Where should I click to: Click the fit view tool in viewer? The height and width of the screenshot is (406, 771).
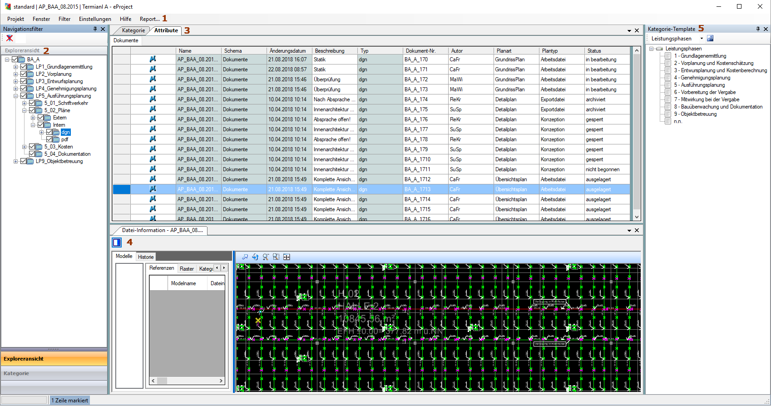287,257
